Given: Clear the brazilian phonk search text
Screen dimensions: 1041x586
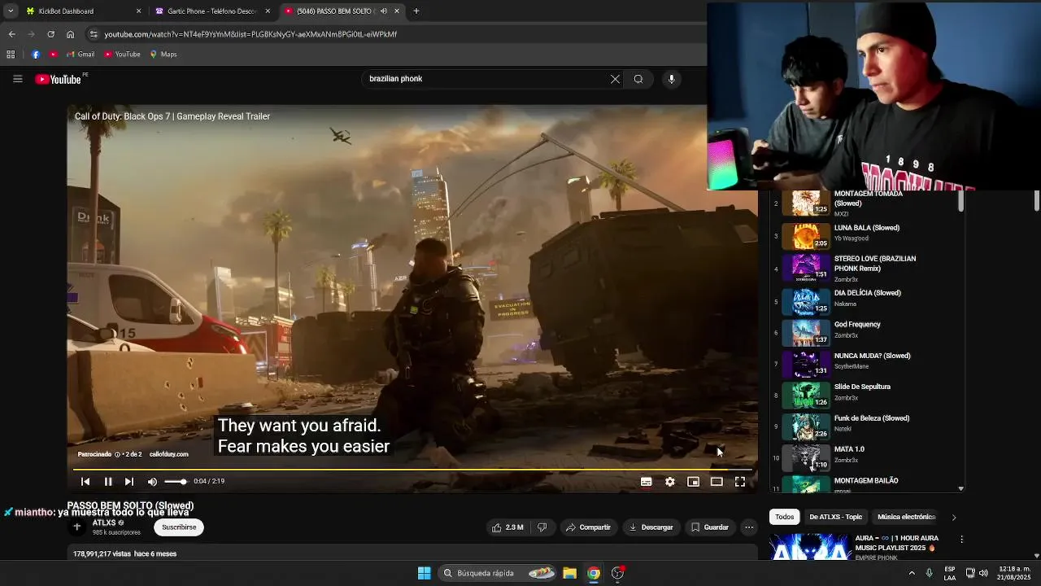Looking at the screenshot, I should [x=615, y=79].
